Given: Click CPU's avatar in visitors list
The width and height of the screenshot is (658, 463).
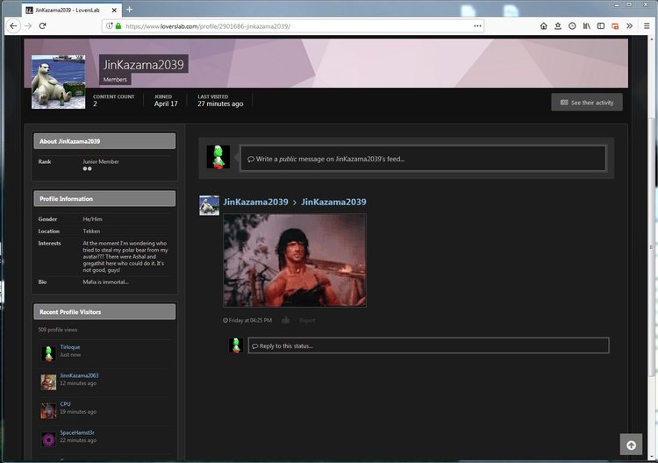Looking at the screenshot, I should click(x=48, y=410).
